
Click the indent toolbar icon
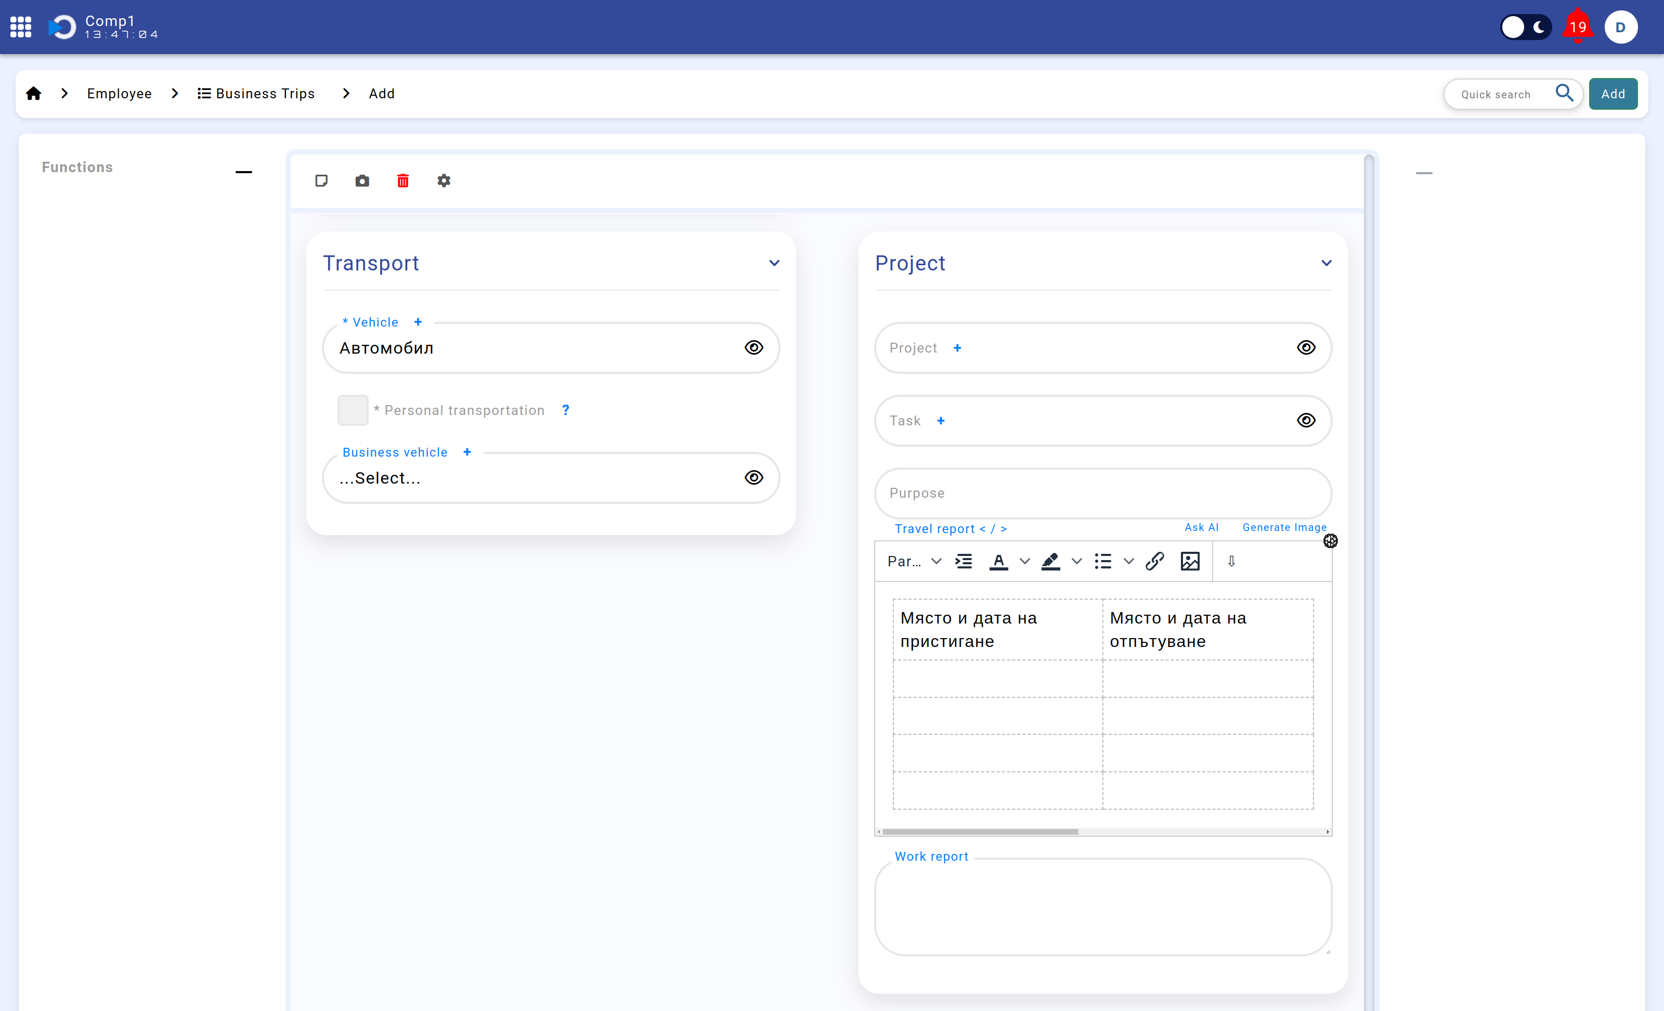[964, 561]
